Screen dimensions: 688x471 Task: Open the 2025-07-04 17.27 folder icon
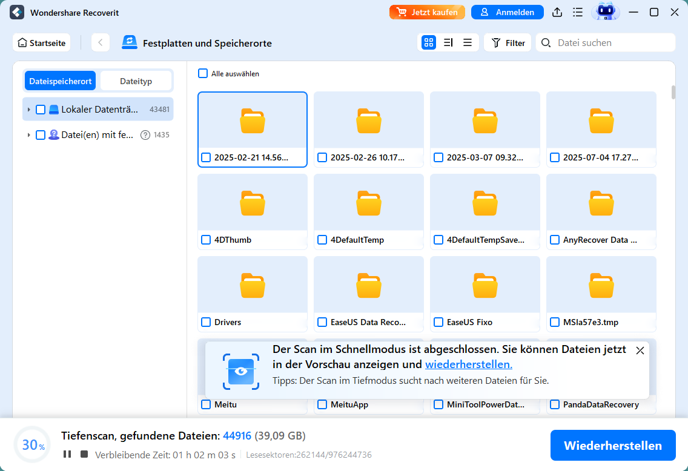click(x=601, y=120)
